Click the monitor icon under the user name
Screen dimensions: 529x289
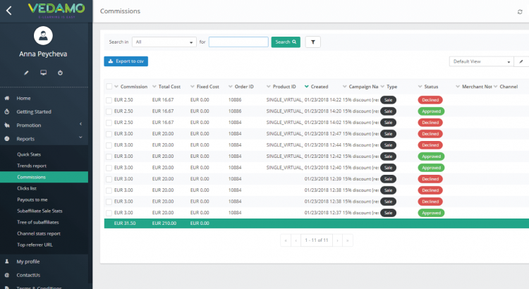pos(43,73)
